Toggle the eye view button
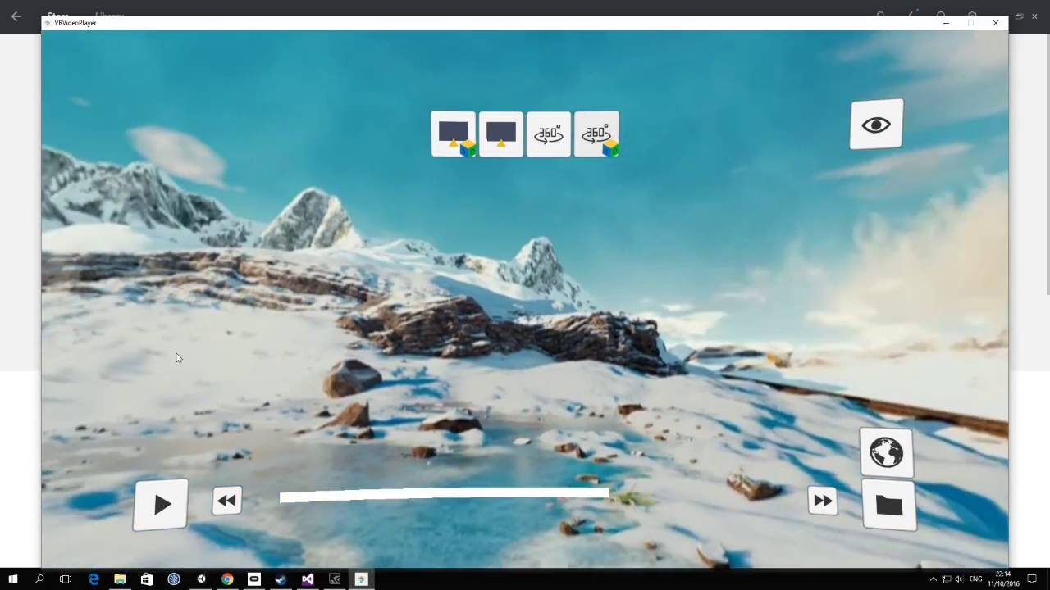Viewport: 1050px width, 590px height. tap(876, 125)
